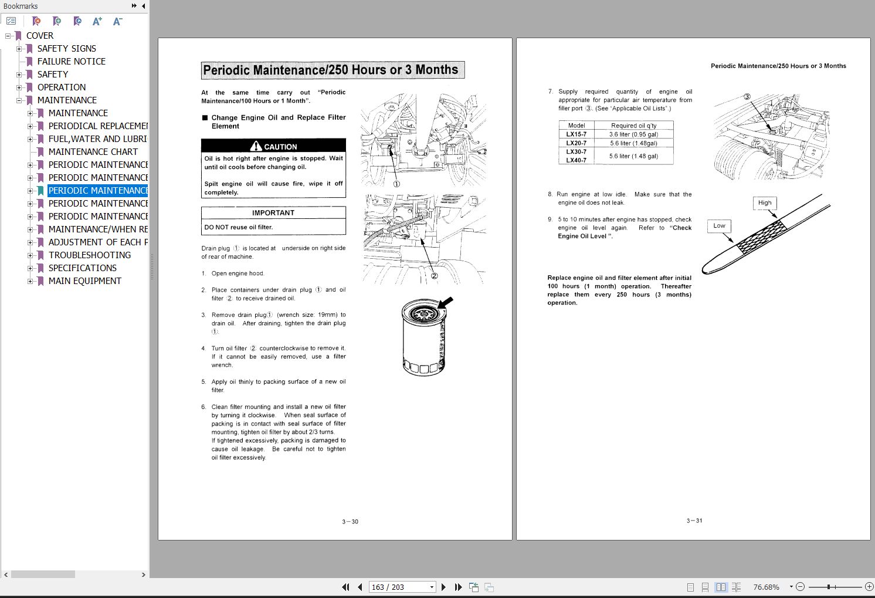Increase bookmark text size with A+
This screenshot has height=598, width=875.
point(97,21)
